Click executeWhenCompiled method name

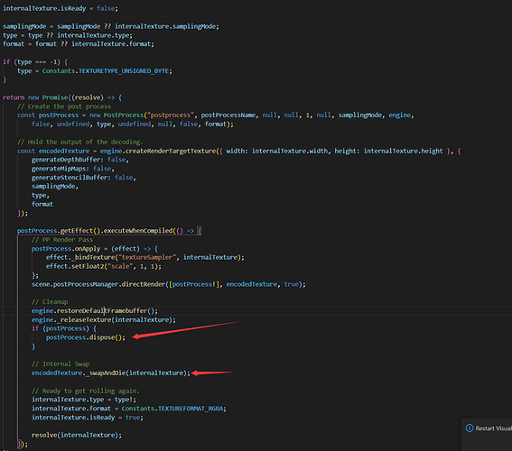138,231
